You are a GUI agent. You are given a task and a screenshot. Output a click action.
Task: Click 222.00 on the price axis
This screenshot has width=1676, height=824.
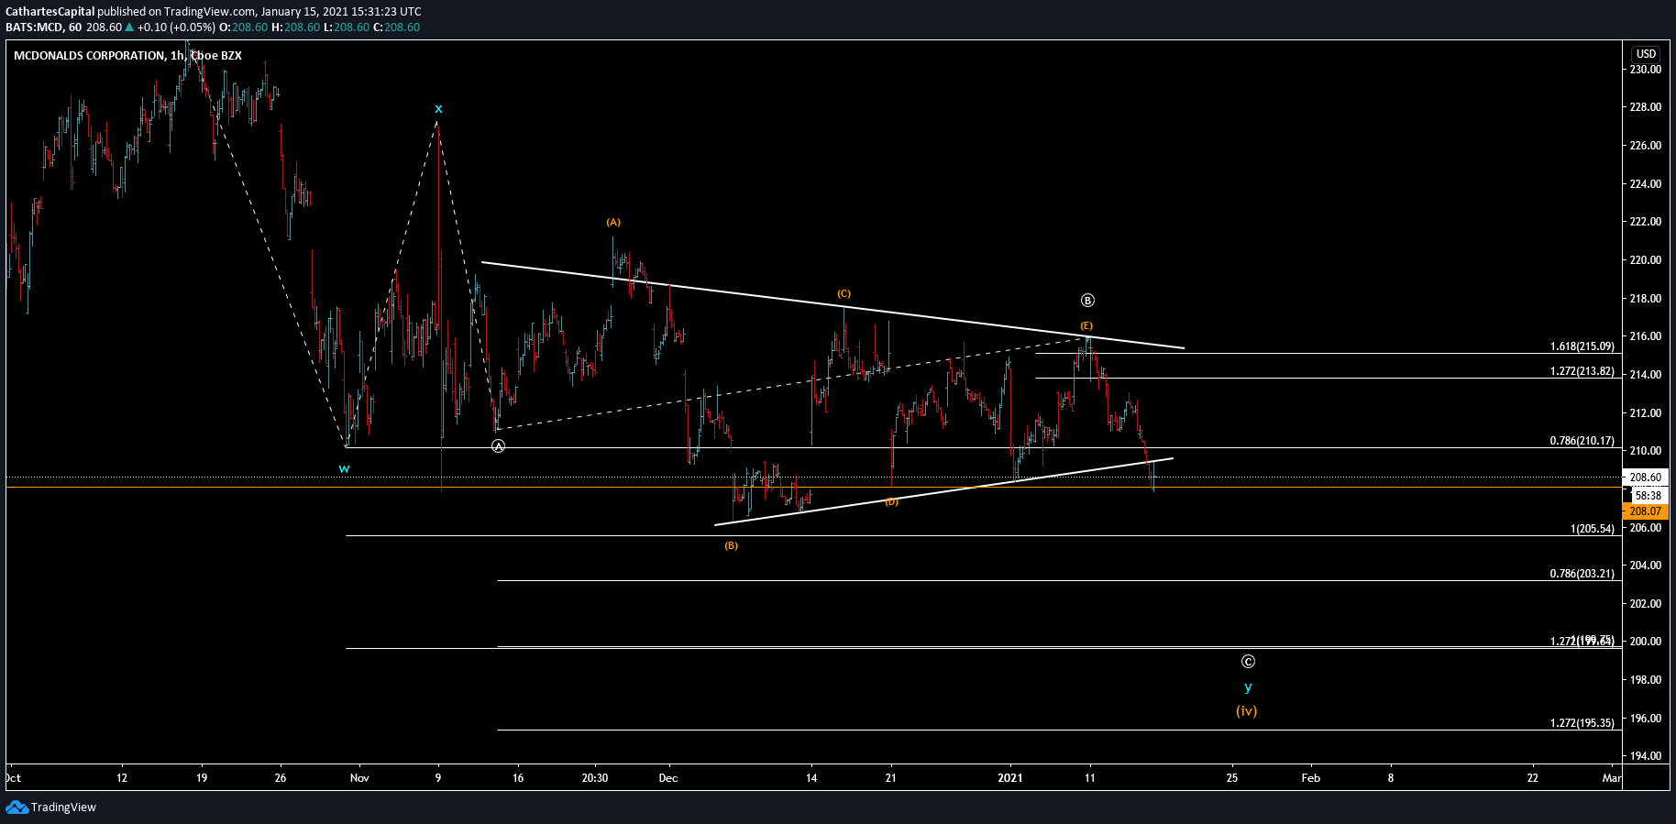pyautogui.click(x=1646, y=222)
